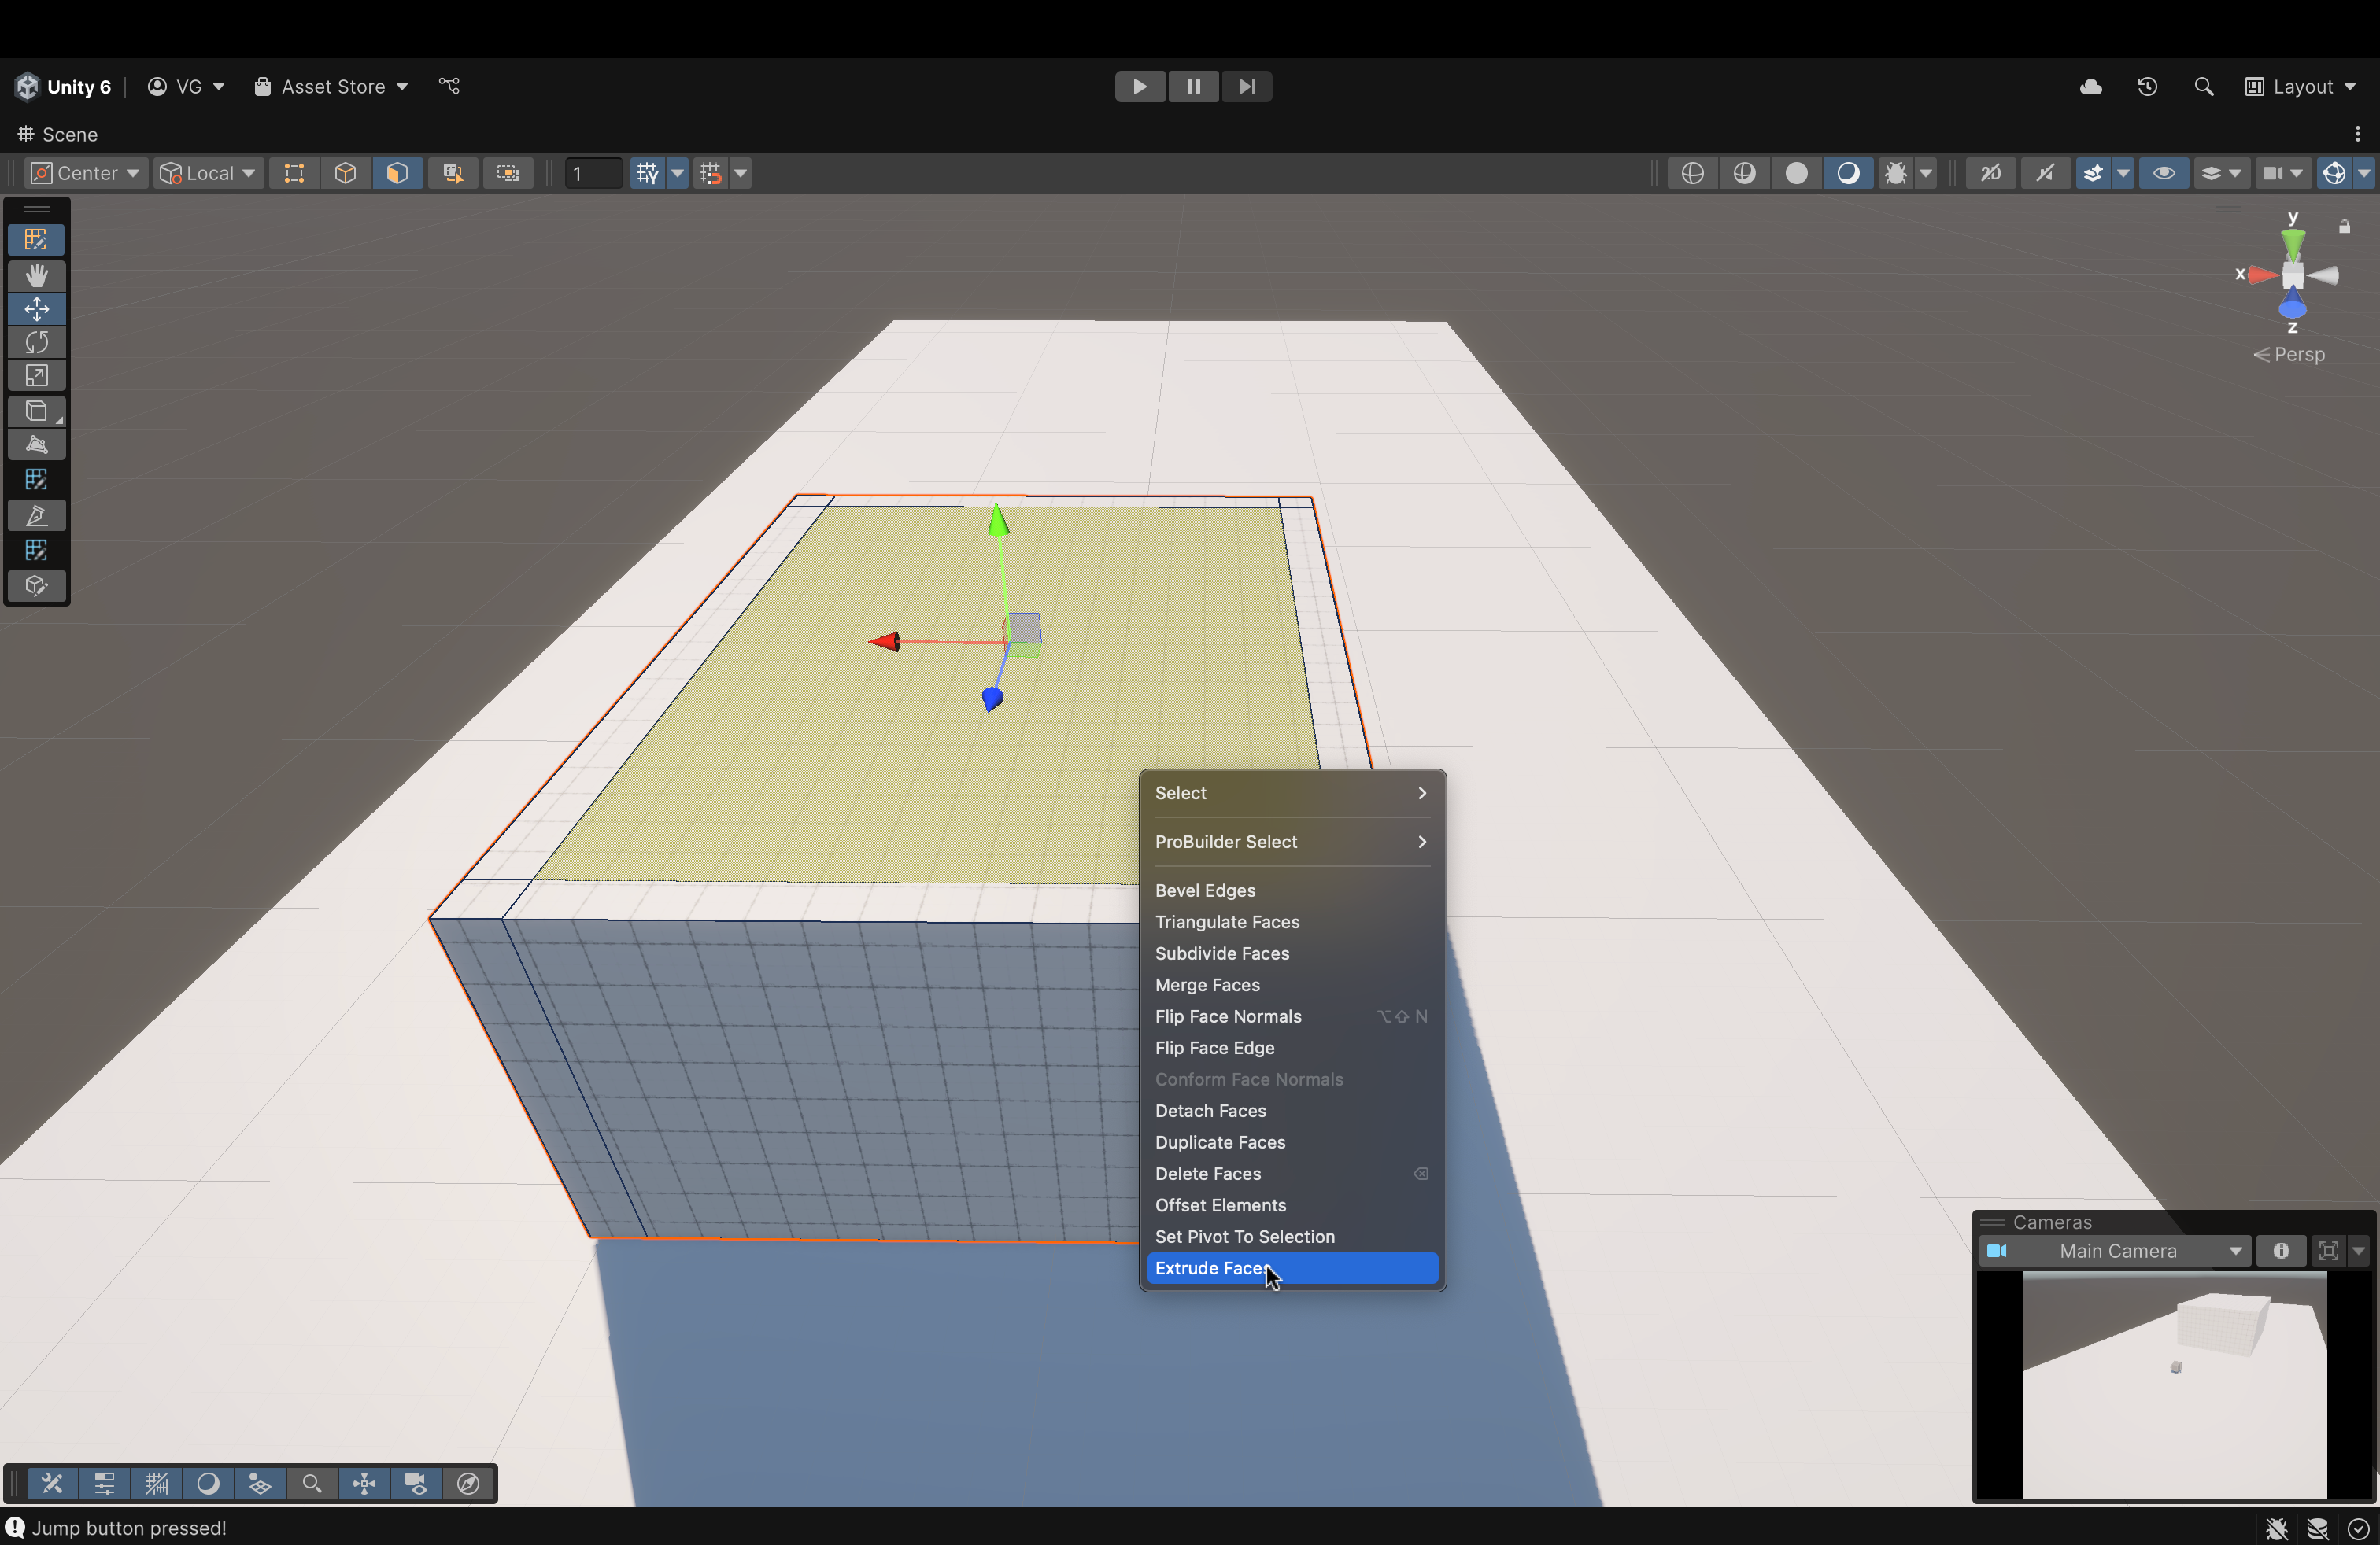Click Pause button

pyautogui.click(x=1194, y=87)
